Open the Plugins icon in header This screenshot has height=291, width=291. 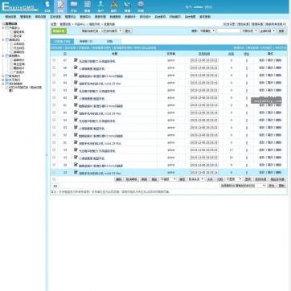pyautogui.click(x=114, y=6)
